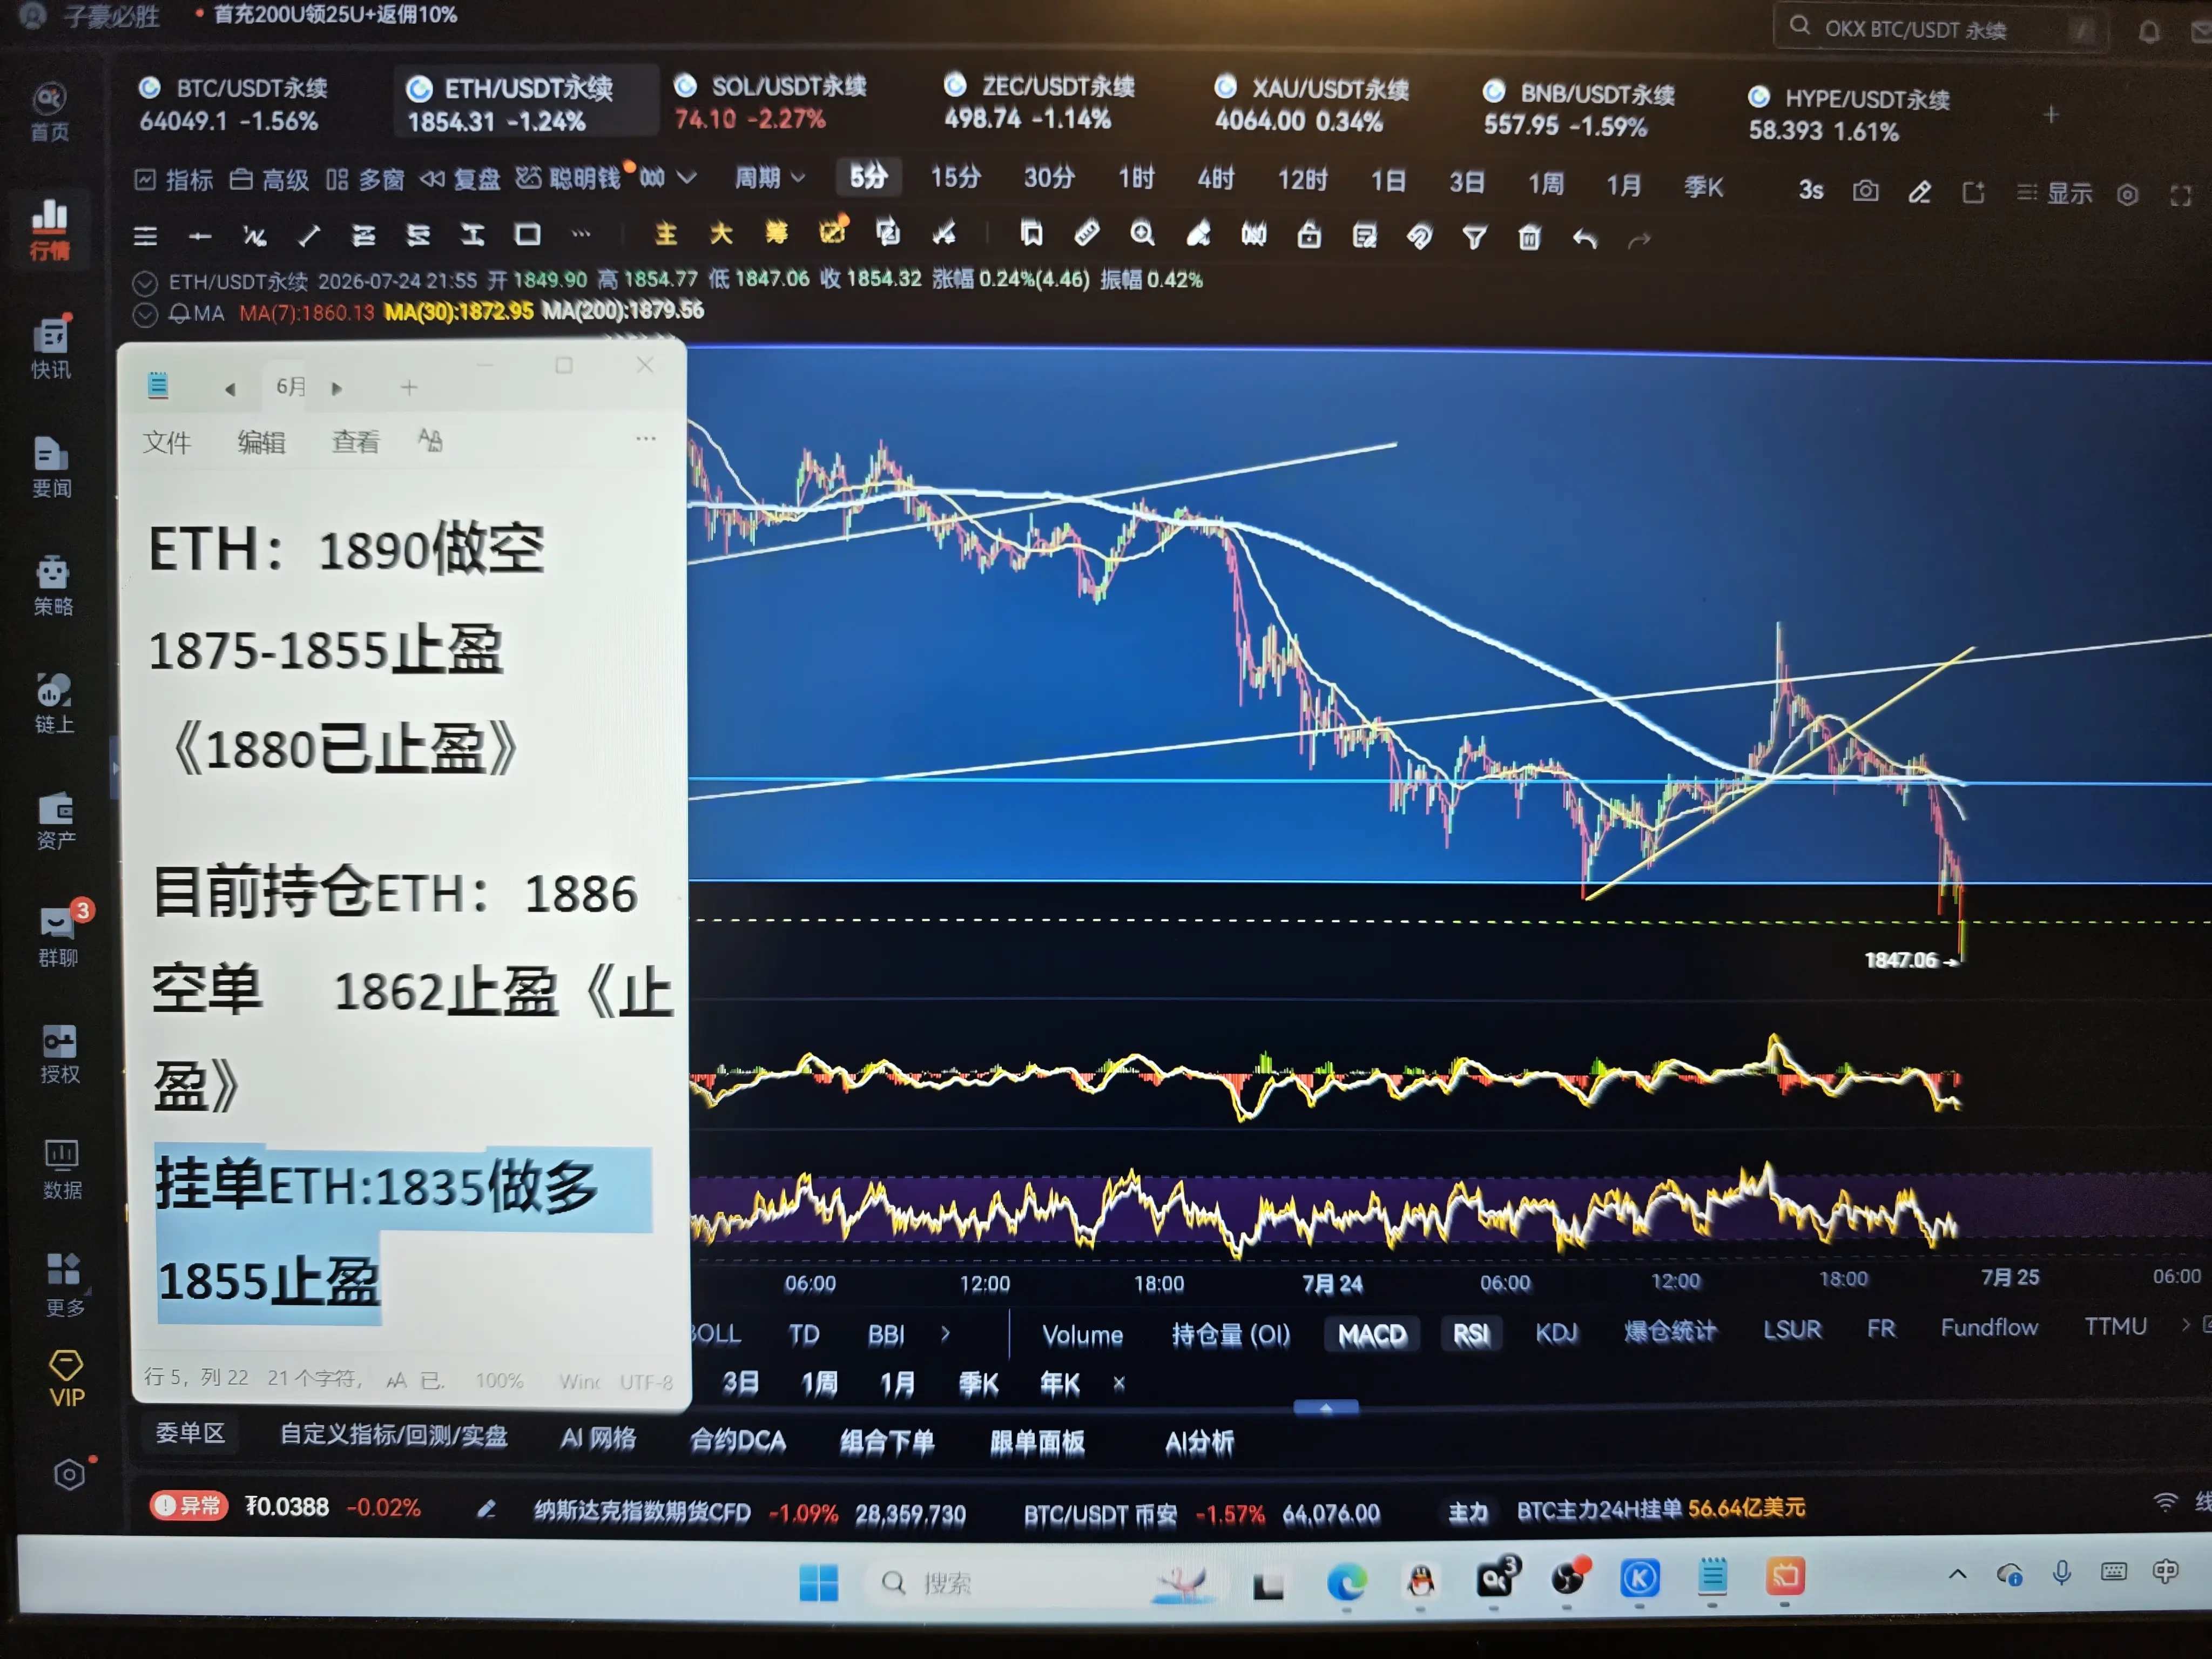Toggle the Volume indicator
Image resolution: width=2212 pixels, height=1659 pixels.
(x=1082, y=1335)
